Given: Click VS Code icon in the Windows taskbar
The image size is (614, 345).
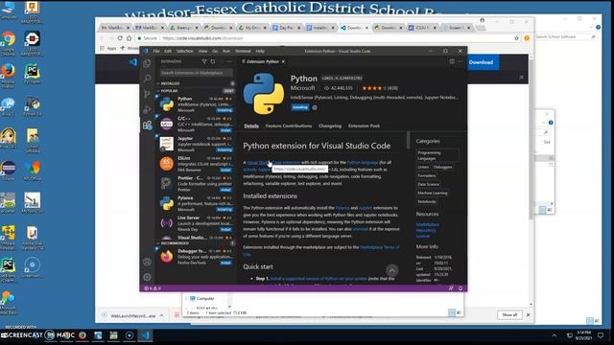Looking at the screenshot, I should (x=145, y=335).
